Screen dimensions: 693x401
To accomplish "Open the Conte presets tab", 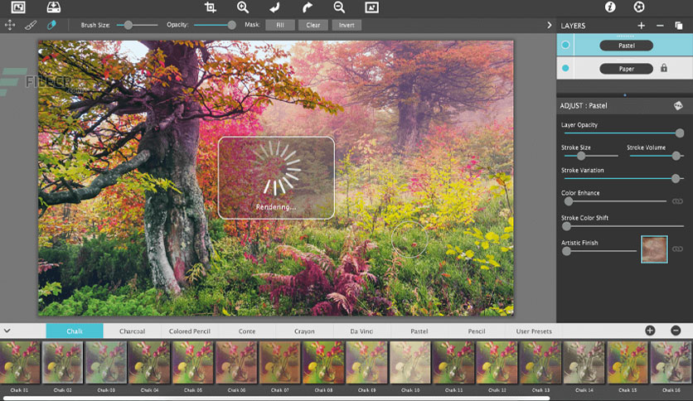I will (x=247, y=331).
